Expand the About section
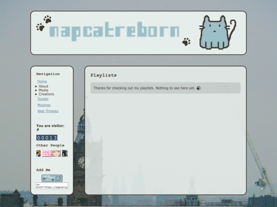The image size is (277, 207). point(42,86)
